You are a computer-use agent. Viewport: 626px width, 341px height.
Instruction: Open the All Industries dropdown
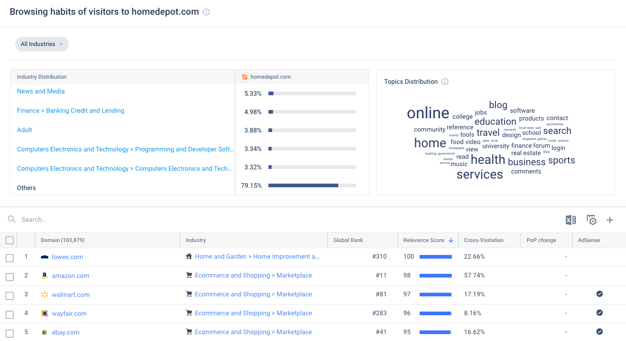point(42,44)
